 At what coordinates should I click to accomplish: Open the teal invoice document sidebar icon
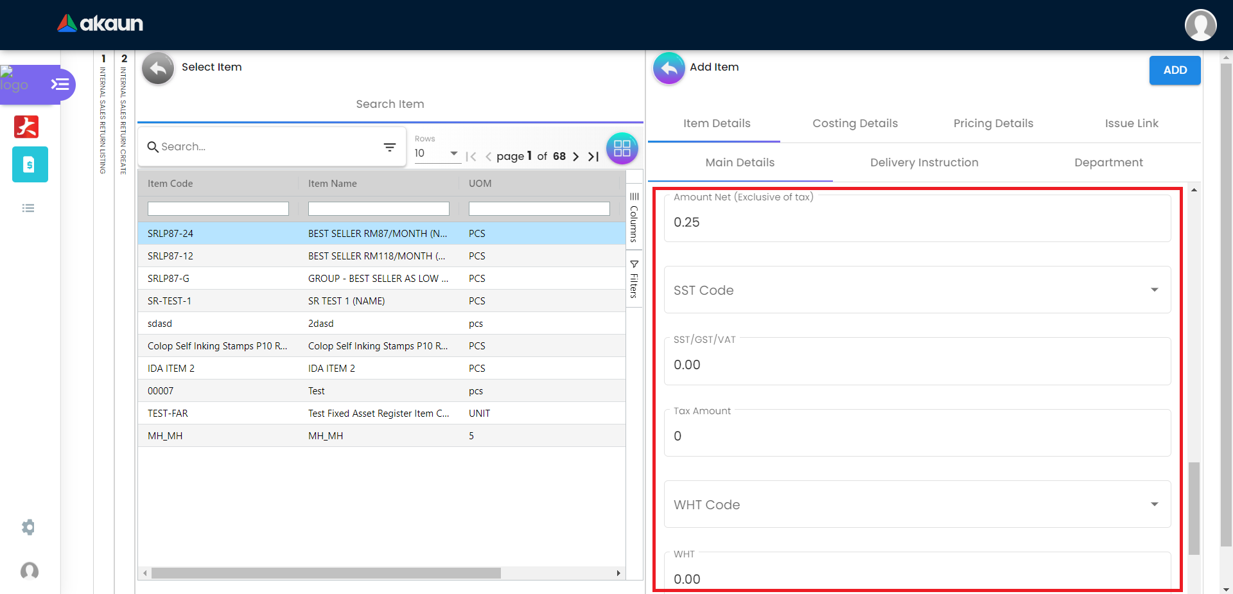click(30, 164)
